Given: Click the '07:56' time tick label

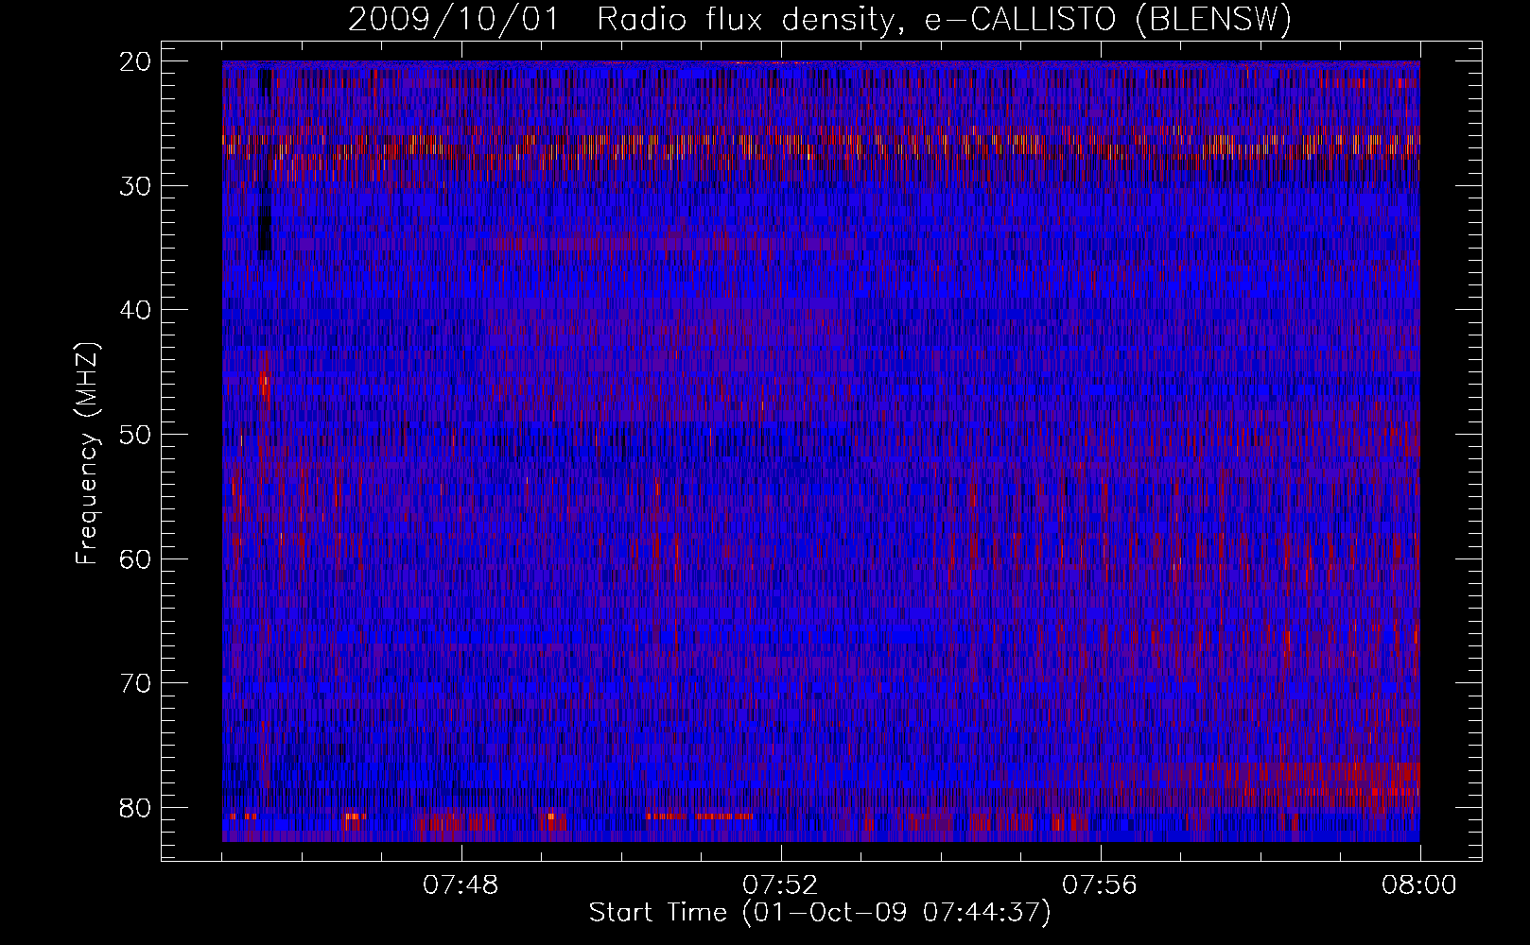Looking at the screenshot, I should [1100, 885].
